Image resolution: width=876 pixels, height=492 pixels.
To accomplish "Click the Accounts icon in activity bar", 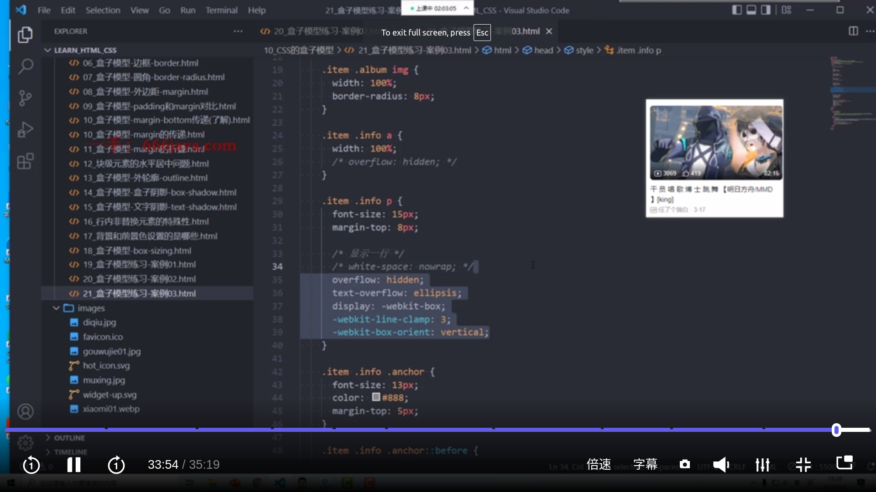I will [x=26, y=411].
